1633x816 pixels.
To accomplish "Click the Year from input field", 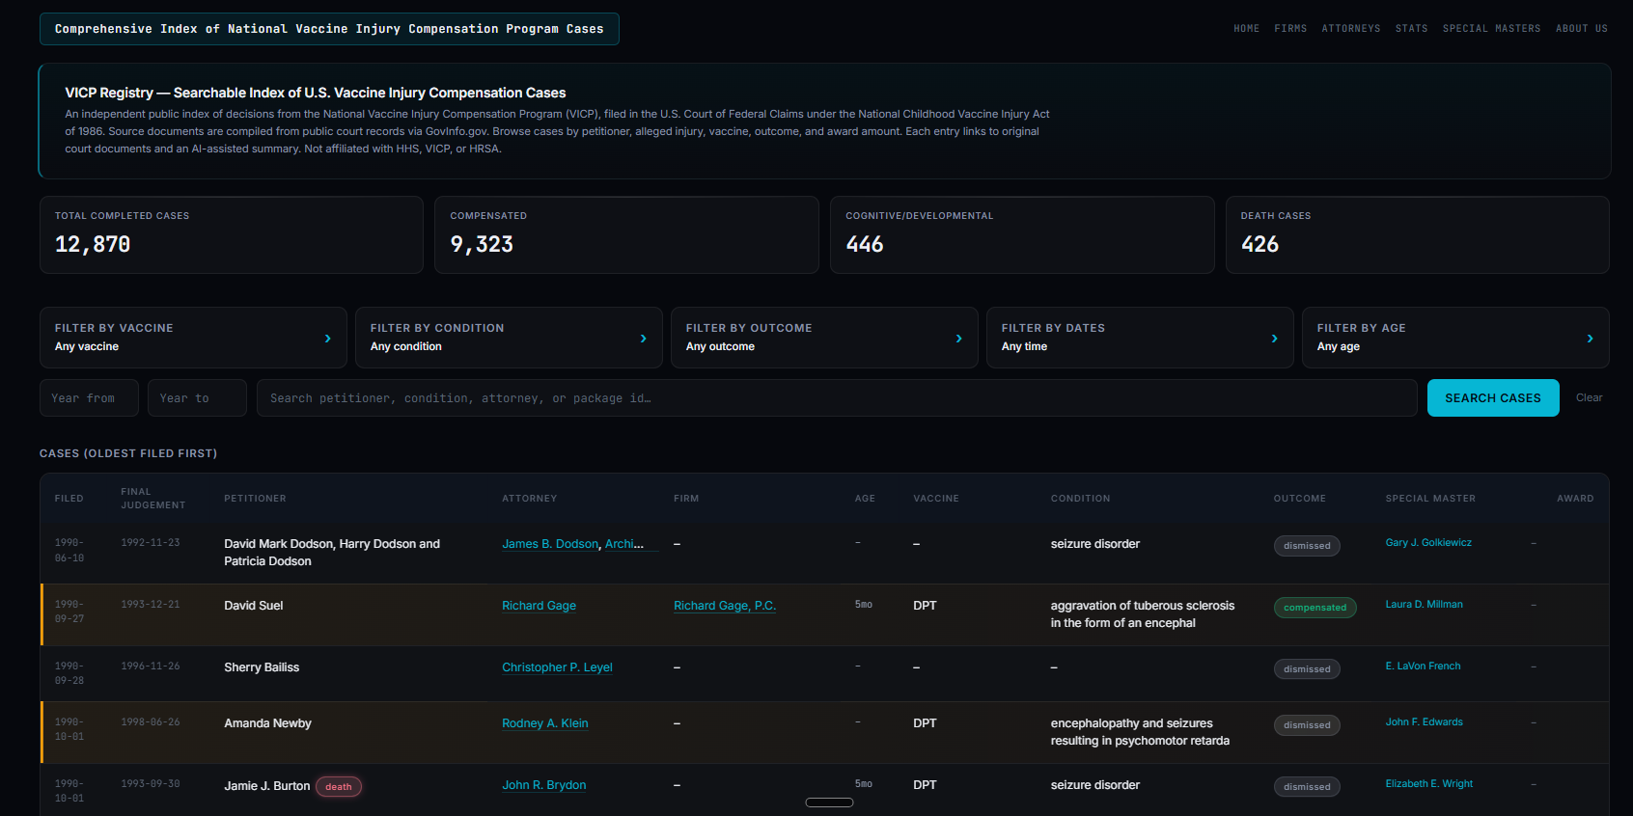I will (x=89, y=397).
